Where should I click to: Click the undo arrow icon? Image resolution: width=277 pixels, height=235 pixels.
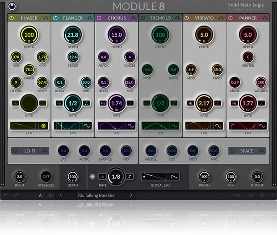6,195
